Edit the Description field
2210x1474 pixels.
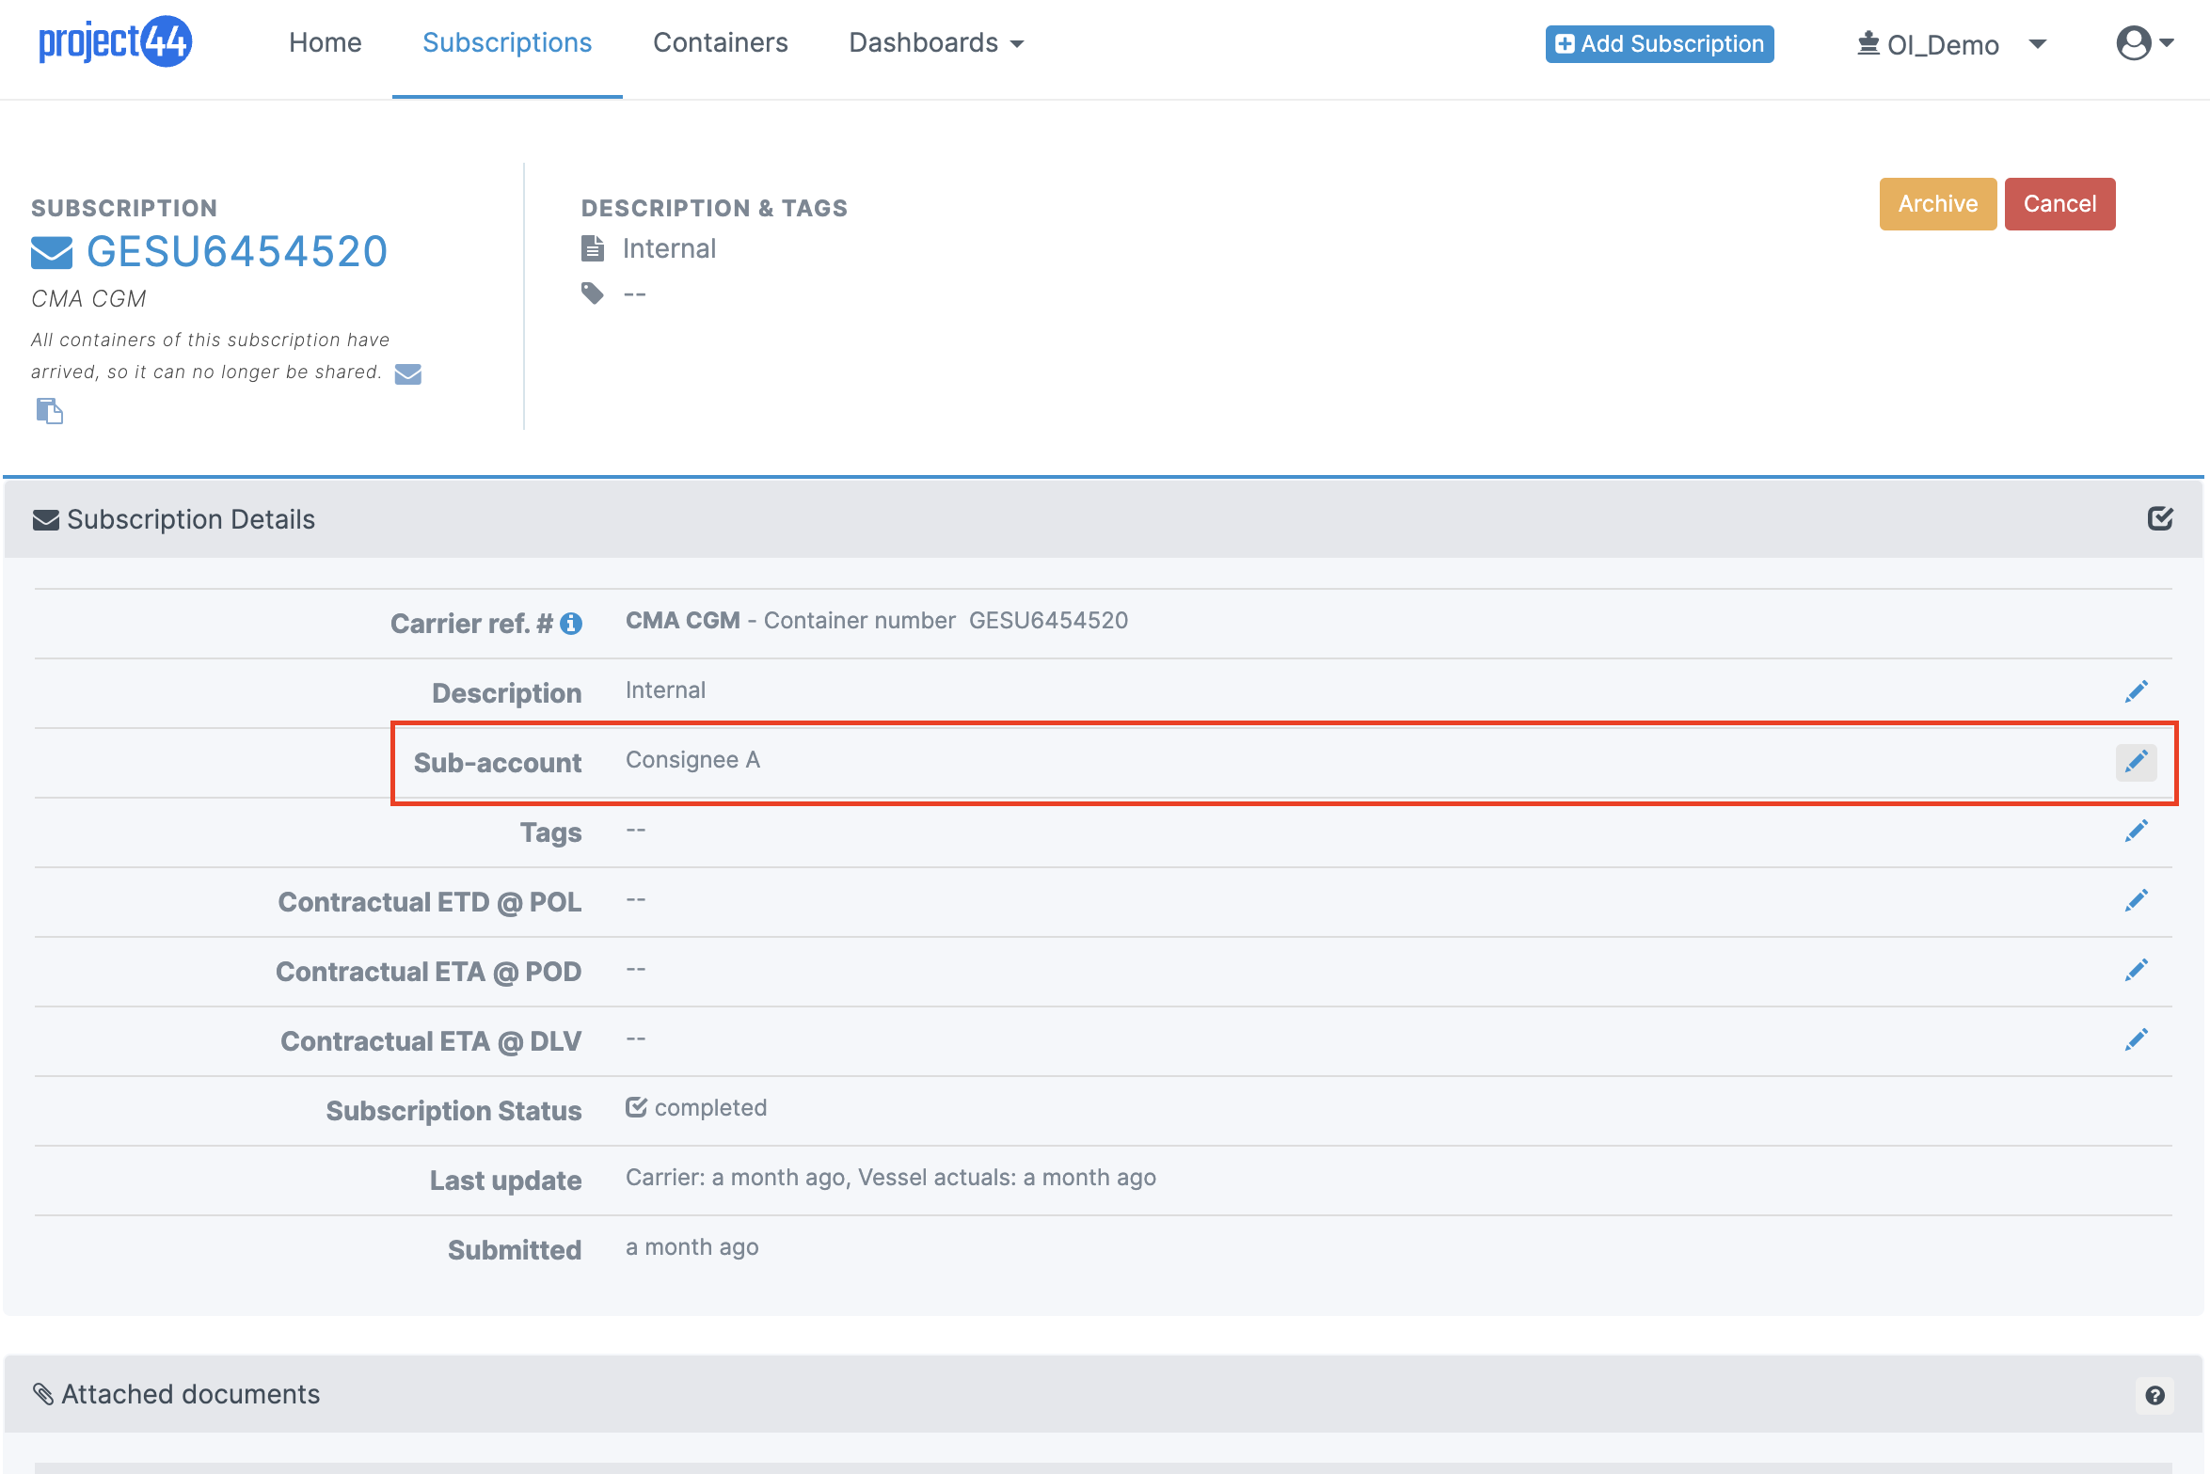[x=2136, y=692]
